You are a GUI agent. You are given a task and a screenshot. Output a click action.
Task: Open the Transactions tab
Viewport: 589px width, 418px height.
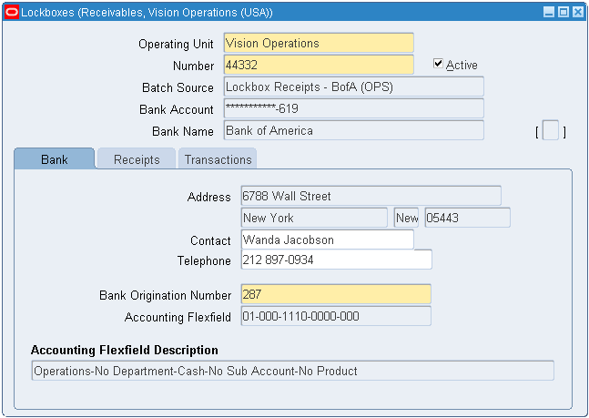click(218, 159)
